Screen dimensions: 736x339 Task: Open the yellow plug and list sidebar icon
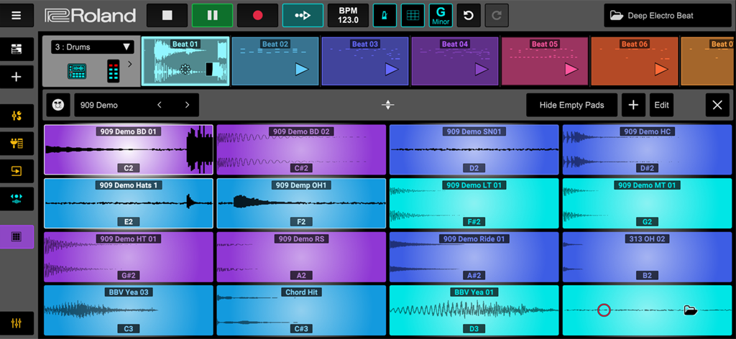click(17, 144)
